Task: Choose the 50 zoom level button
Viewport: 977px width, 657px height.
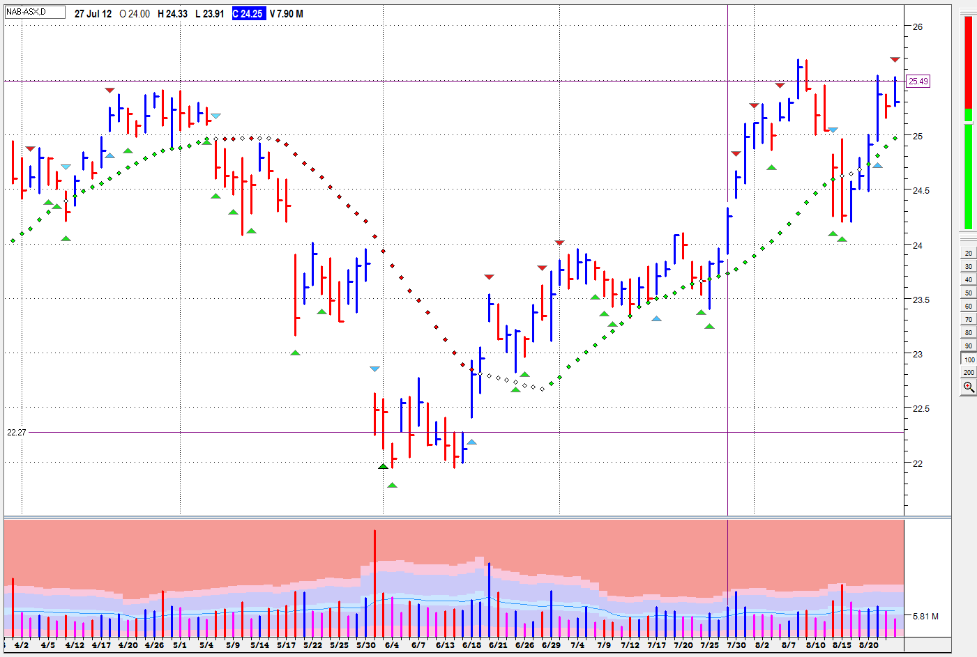Action: [968, 293]
